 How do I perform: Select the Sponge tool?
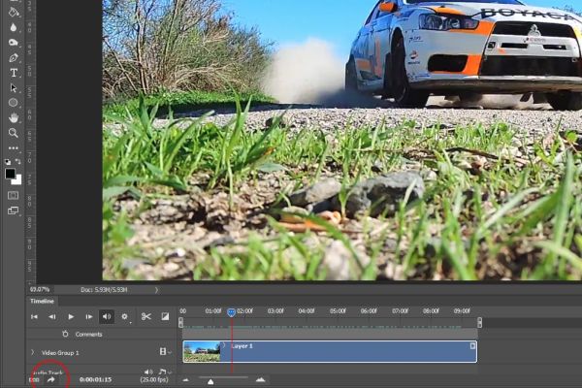point(14,43)
